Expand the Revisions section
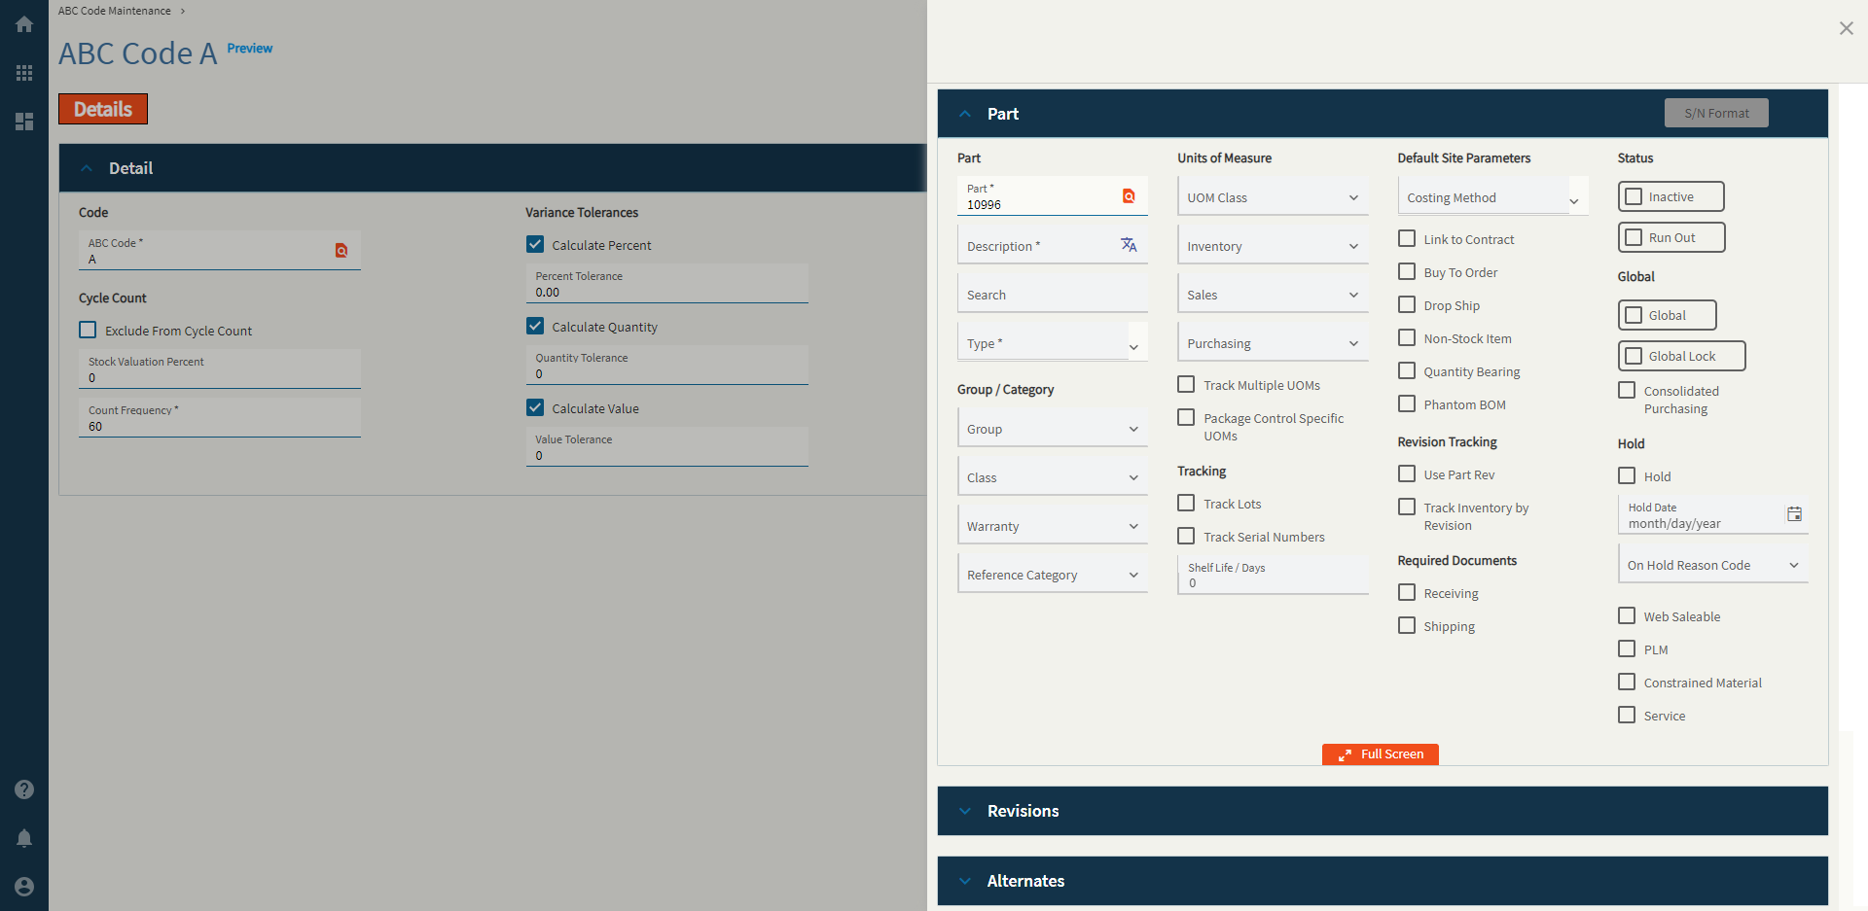This screenshot has width=1868, height=911. pyautogui.click(x=964, y=810)
